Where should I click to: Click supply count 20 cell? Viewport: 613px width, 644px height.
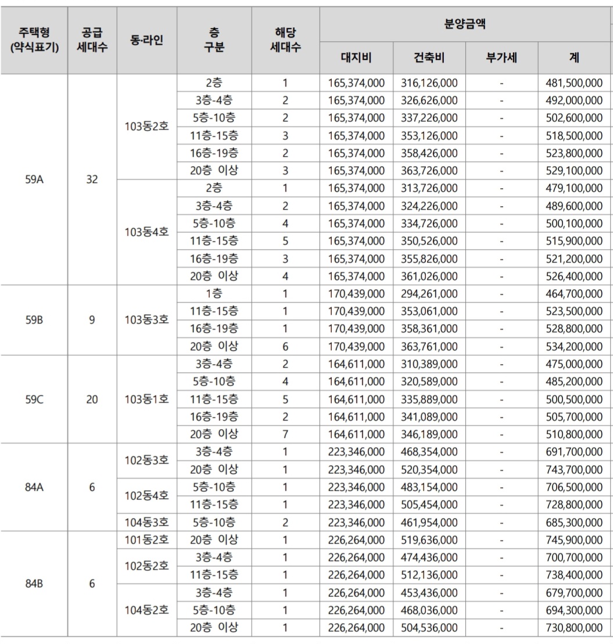[92, 399]
